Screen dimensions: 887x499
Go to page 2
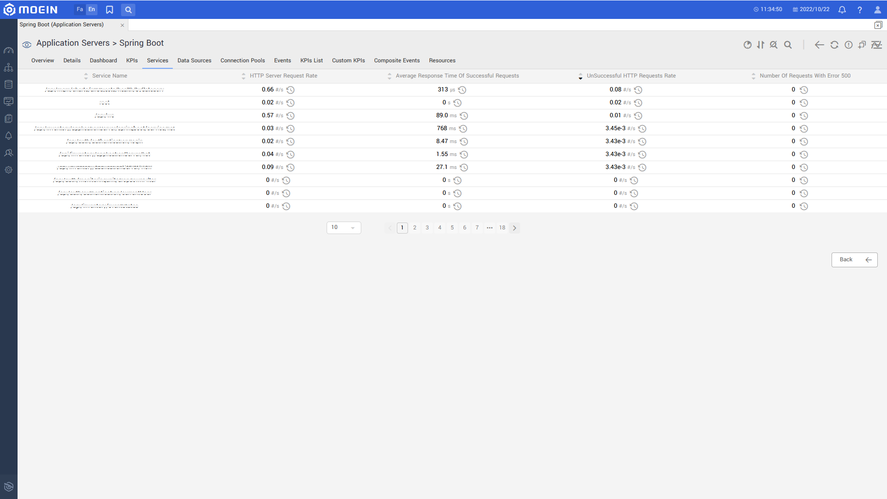[415, 228]
